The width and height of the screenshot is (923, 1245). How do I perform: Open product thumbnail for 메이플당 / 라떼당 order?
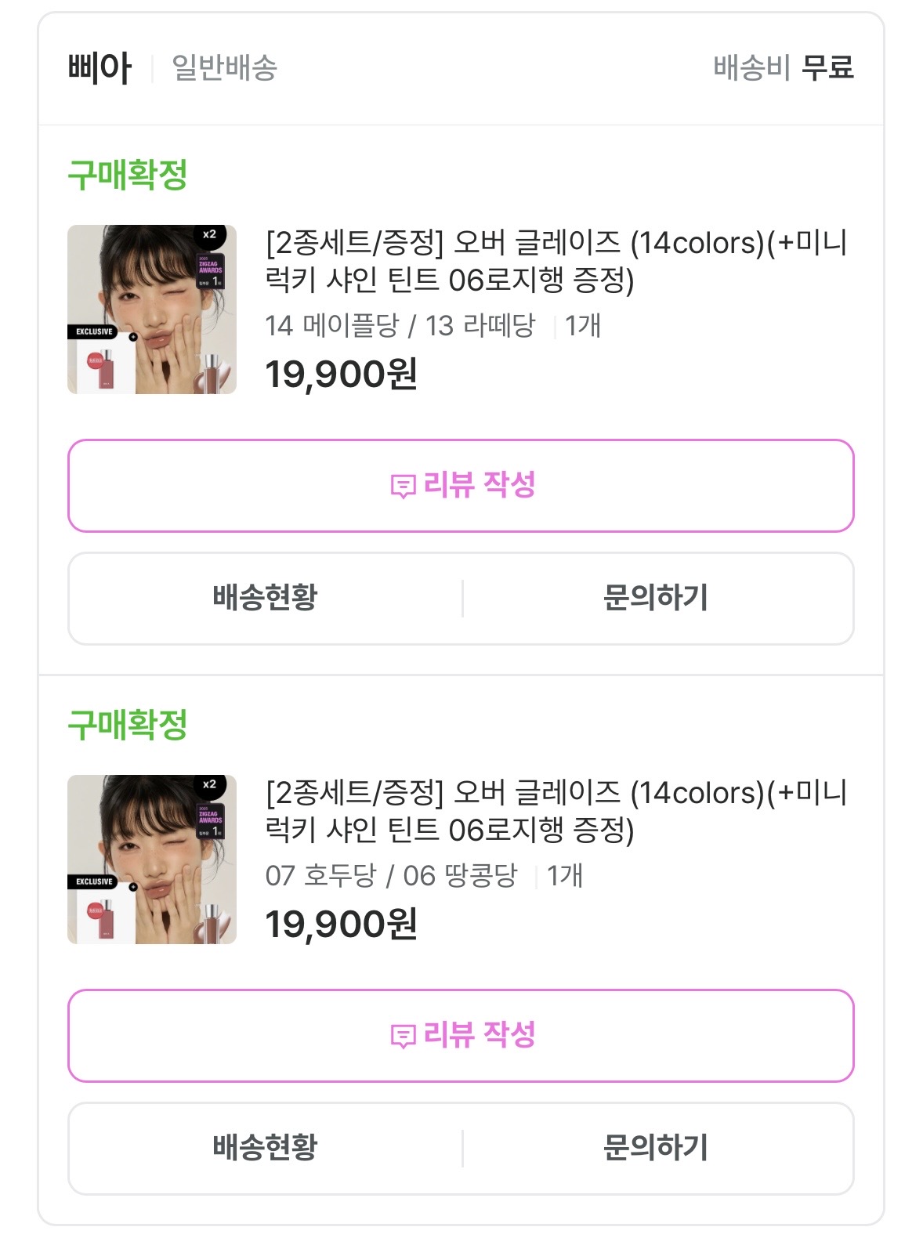click(x=152, y=309)
